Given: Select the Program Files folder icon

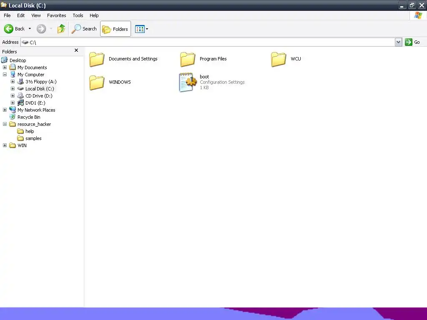Looking at the screenshot, I should [x=188, y=59].
